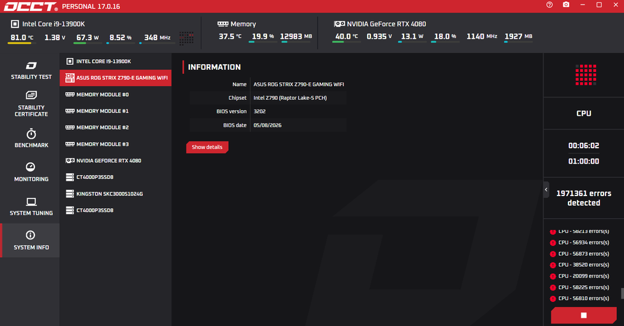Select ASUS ROG STRIX Z790-E motherboard entry
624x326 pixels.
[115, 78]
